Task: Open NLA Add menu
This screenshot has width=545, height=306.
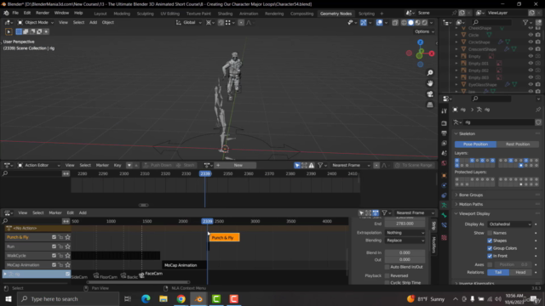Action: click(83, 212)
